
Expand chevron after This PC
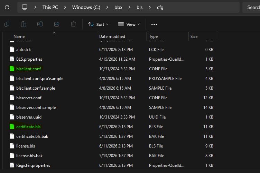click(x=65, y=7)
